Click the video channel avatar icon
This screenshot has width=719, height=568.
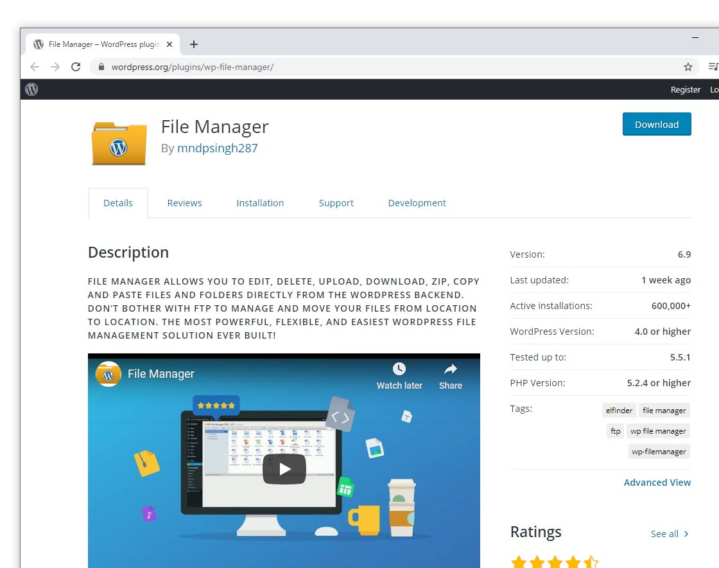[108, 374]
